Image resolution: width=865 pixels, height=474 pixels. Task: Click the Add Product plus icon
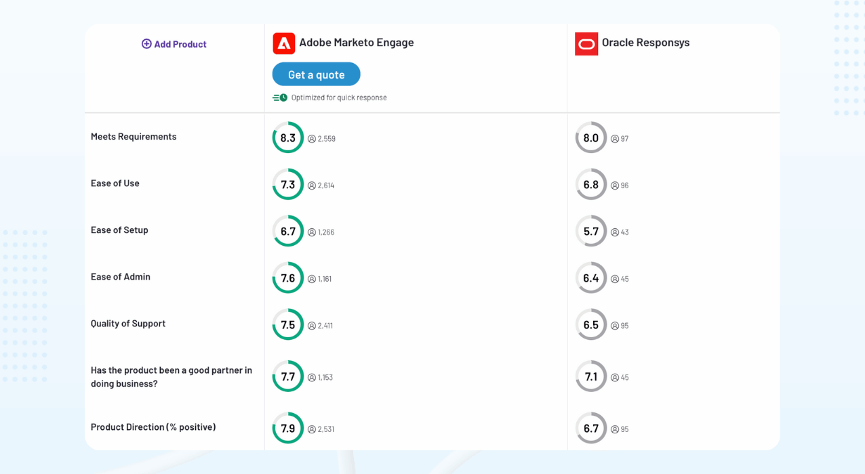[x=146, y=44]
